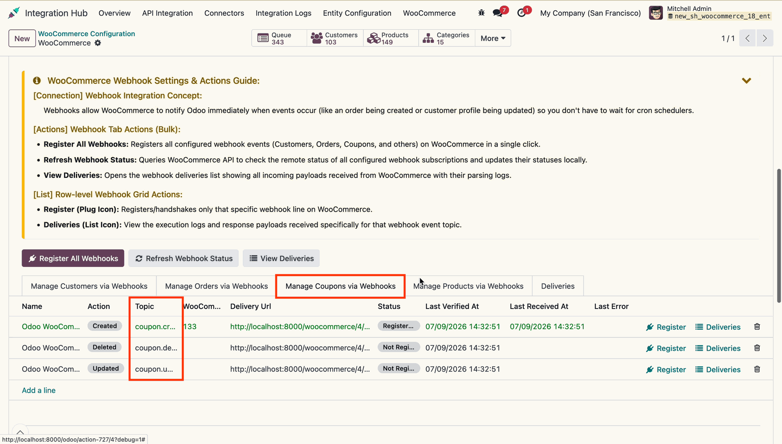This screenshot has width=782, height=444.
Task: Delete the coupon.u... webhook row
Action: (757, 369)
